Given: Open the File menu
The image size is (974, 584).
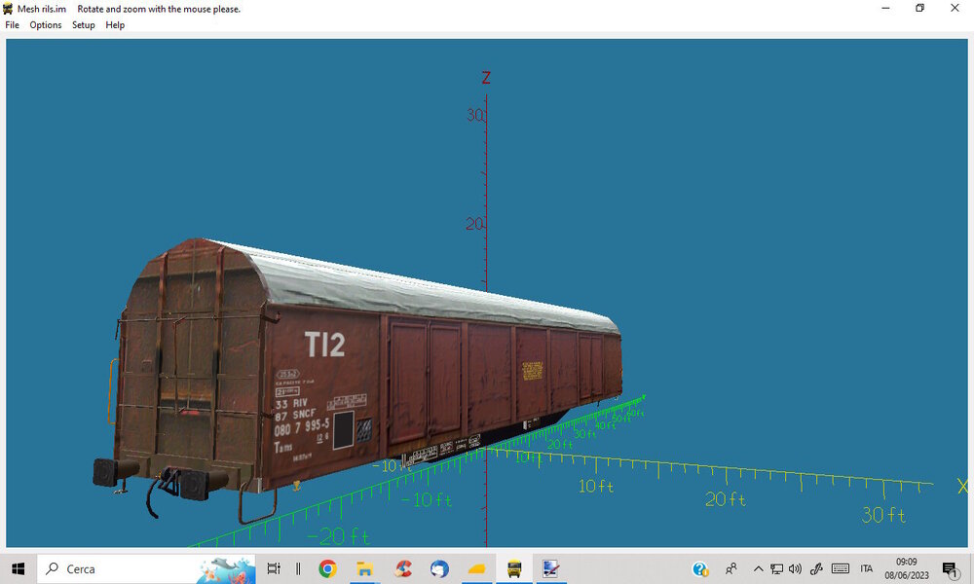Looking at the screenshot, I should (x=12, y=25).
